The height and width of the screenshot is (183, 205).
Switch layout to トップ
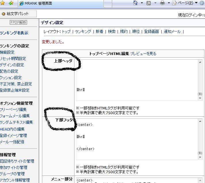coord(66,31)
